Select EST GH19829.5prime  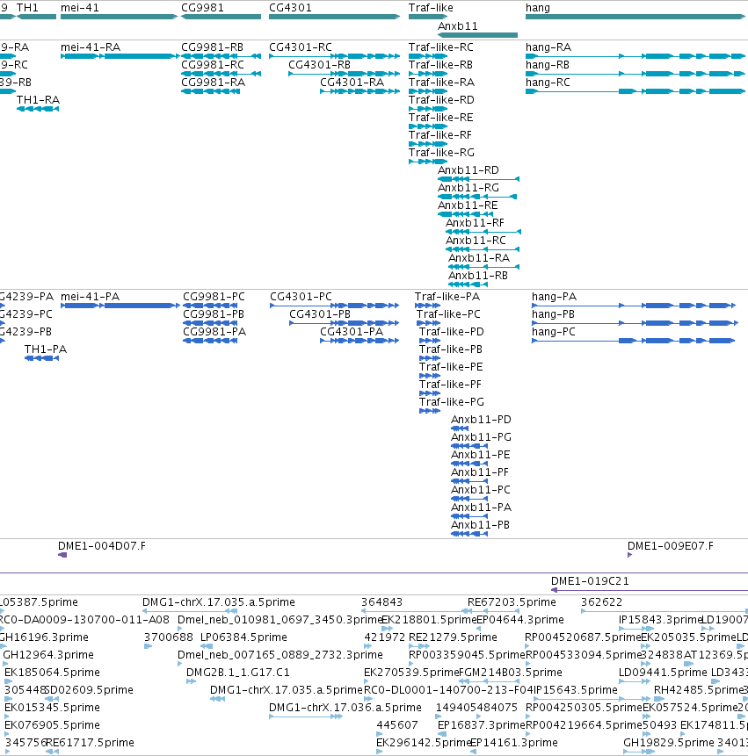[638, 752]
